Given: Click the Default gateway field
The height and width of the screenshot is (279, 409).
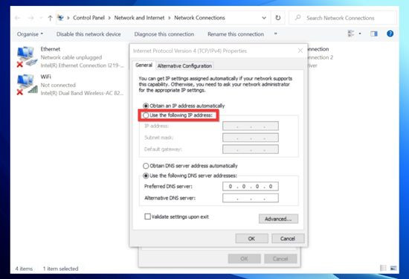Looking at the screenshot, I should (x=251, y=149).
